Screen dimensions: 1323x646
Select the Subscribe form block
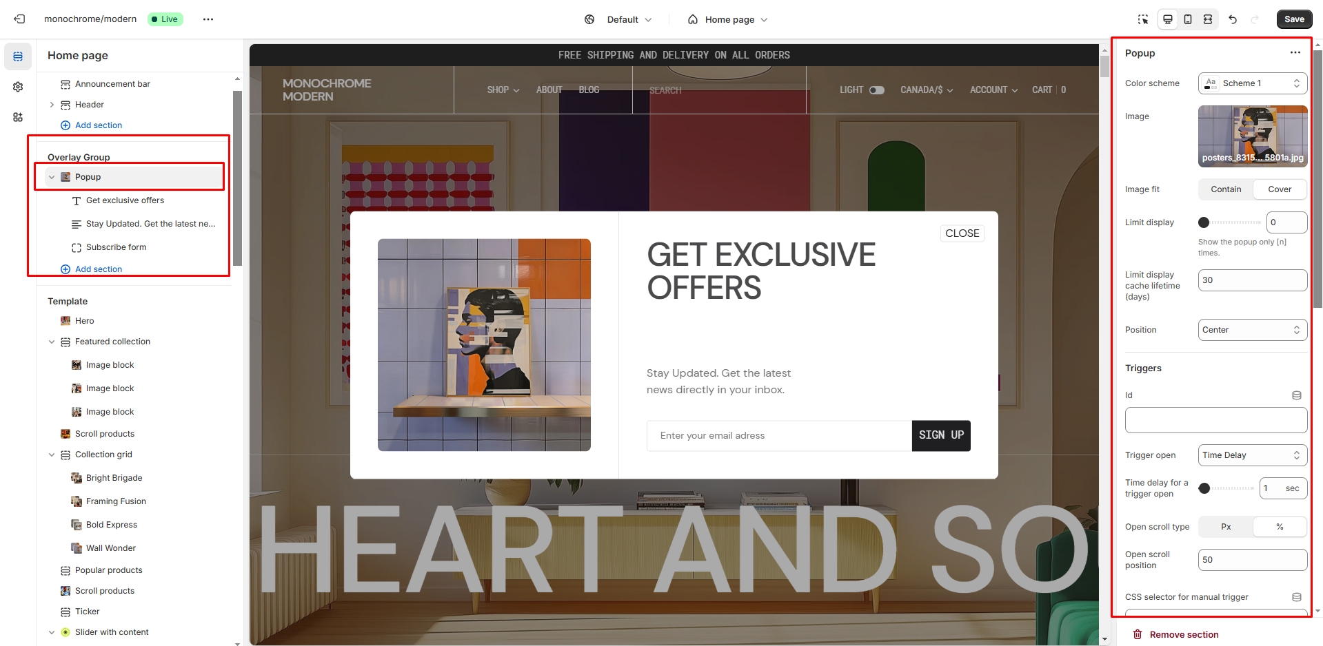tap(117, 247)
